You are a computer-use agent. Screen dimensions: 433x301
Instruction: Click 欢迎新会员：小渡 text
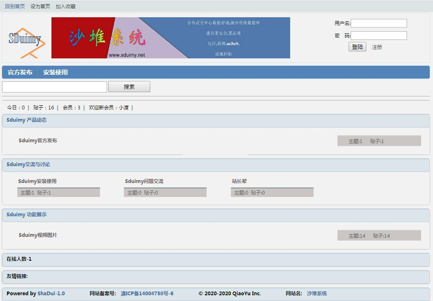coord(109,108)
